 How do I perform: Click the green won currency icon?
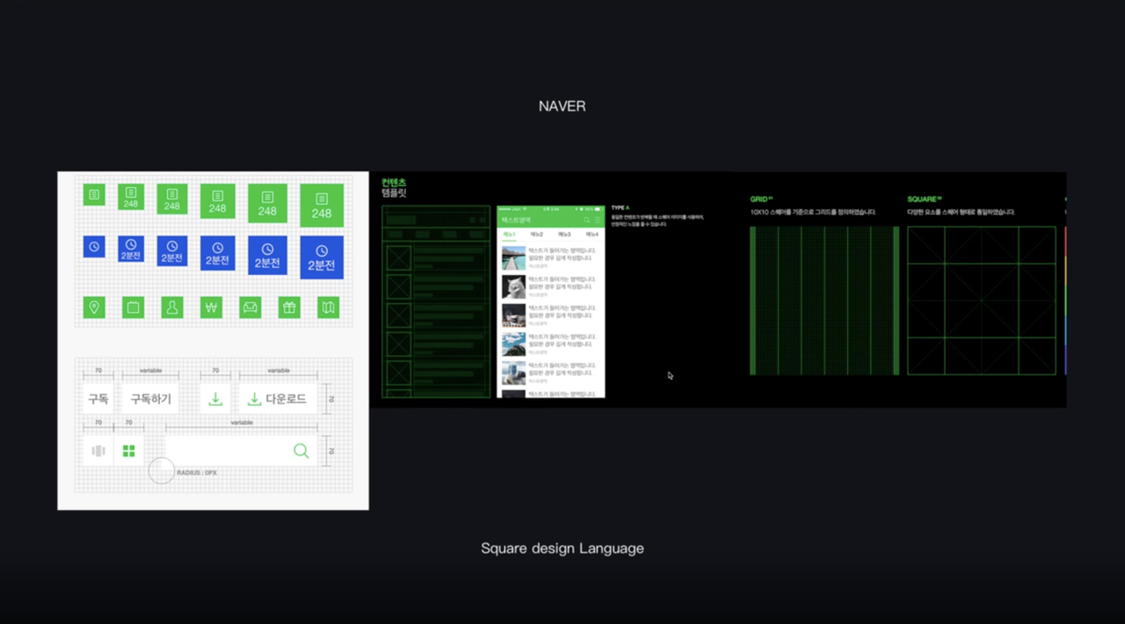pos(211,308)
